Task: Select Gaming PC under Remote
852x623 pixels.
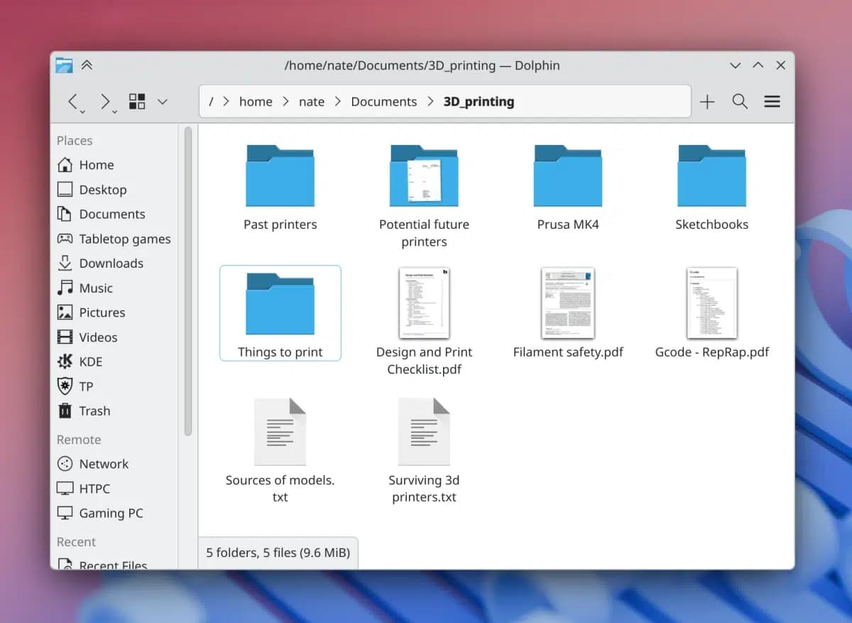Action: click(x=111, y=514)
